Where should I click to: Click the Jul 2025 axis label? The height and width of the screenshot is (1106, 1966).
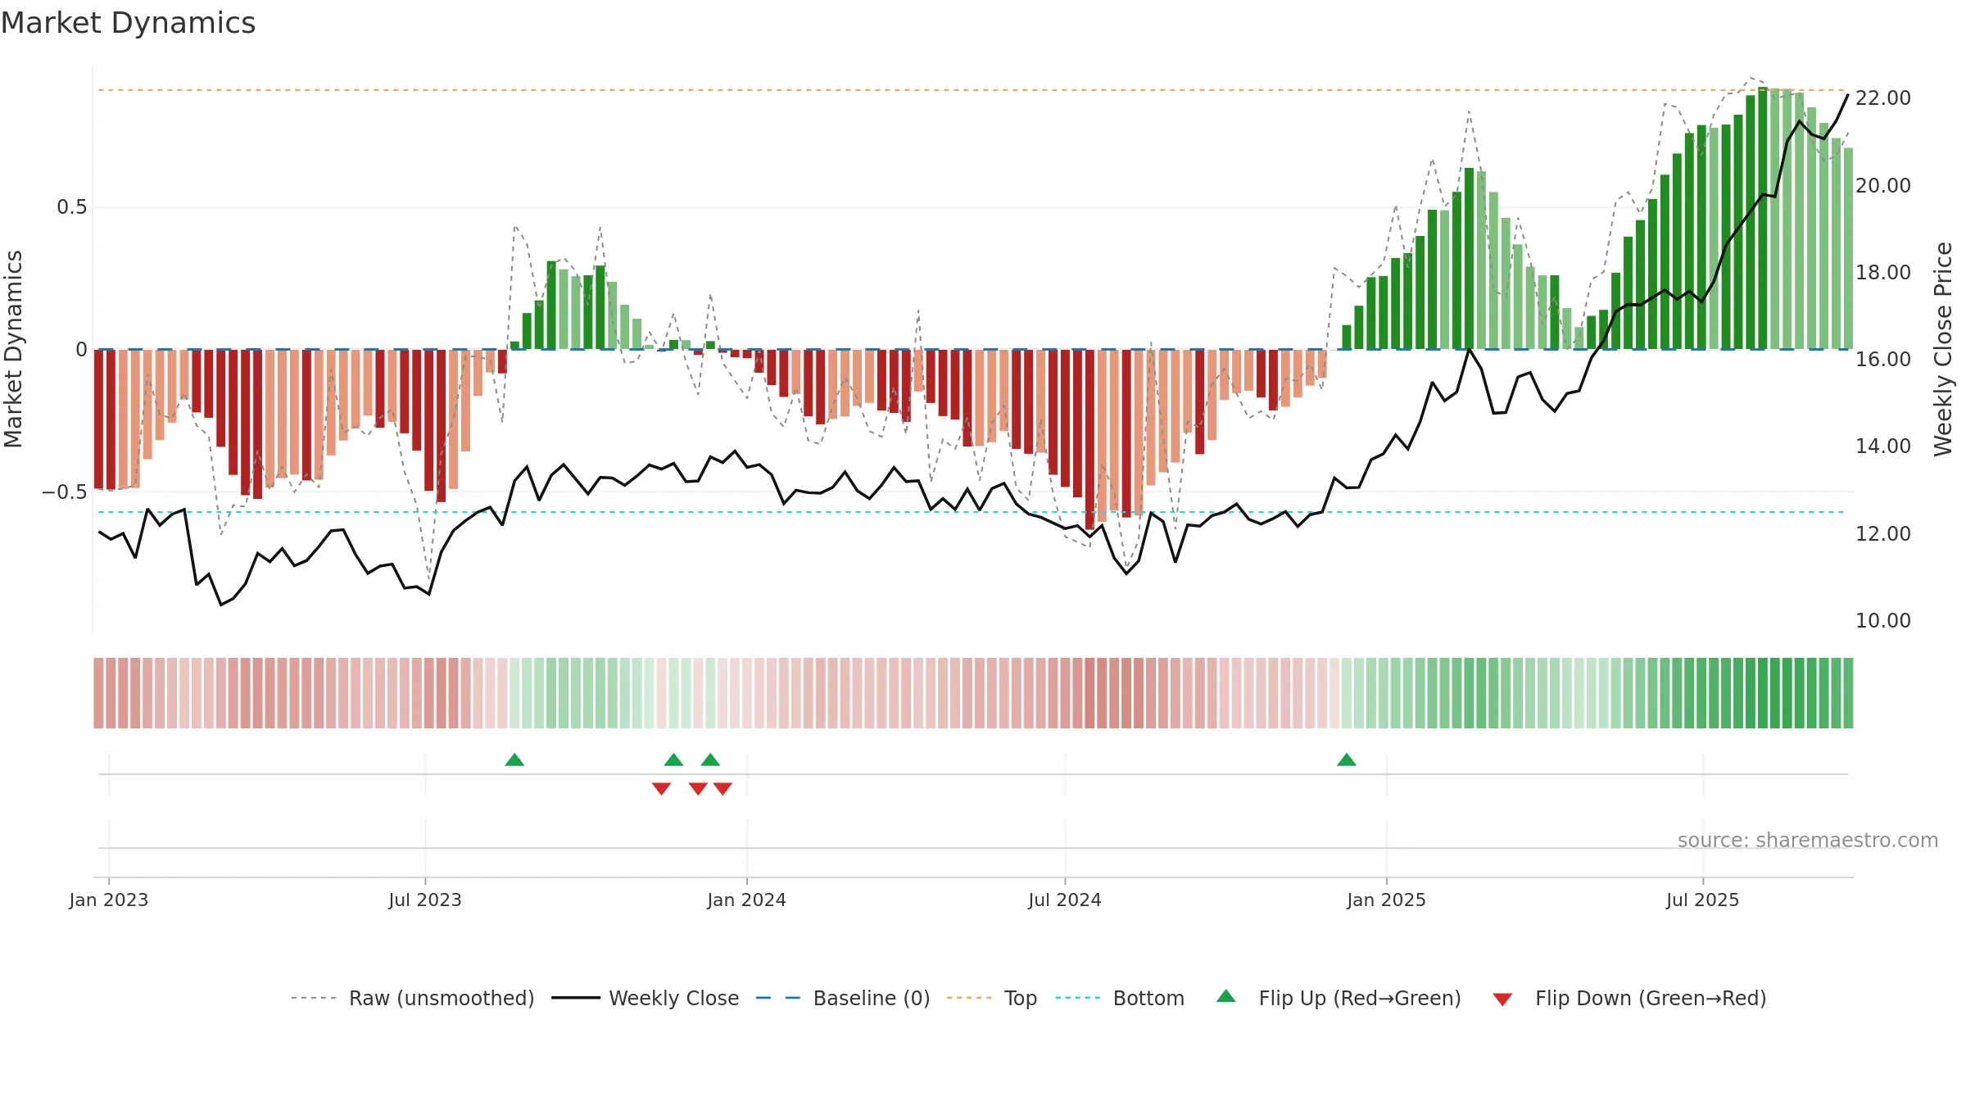[1702, 900]
